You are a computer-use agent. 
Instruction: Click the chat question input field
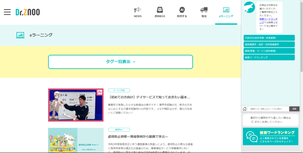(268, 109)
